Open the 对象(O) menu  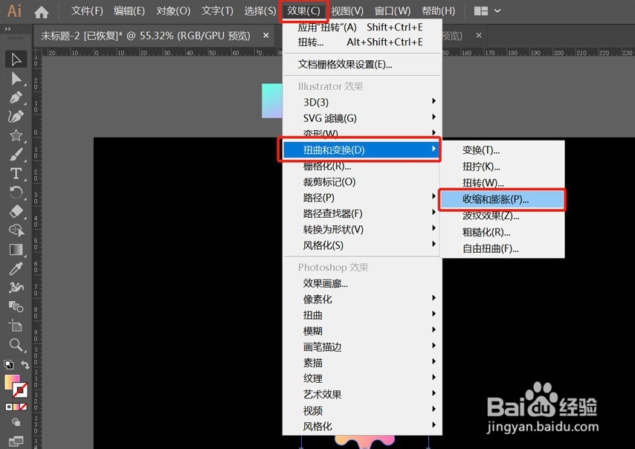(x=173, y=11)
